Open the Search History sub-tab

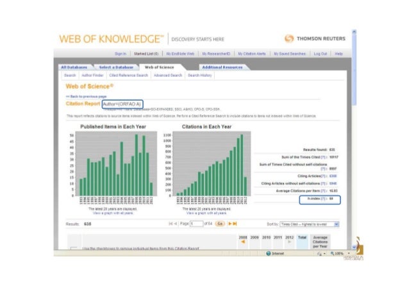(200, 75)
